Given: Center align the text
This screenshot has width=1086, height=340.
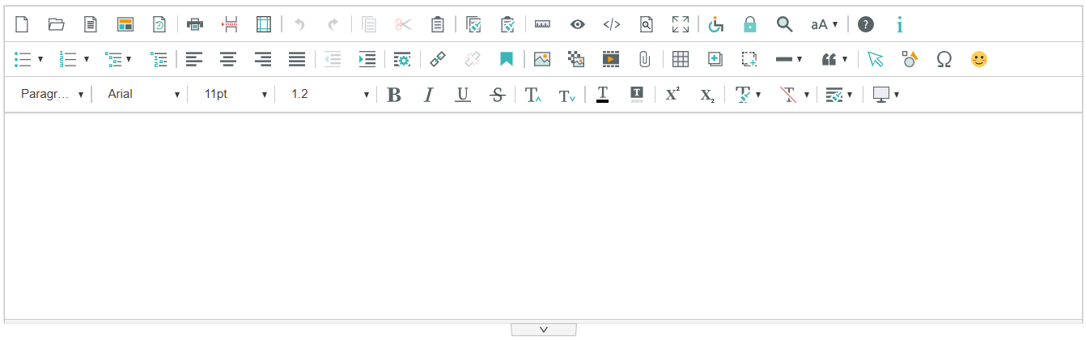Looking at the screenshot, I should 229,59.
